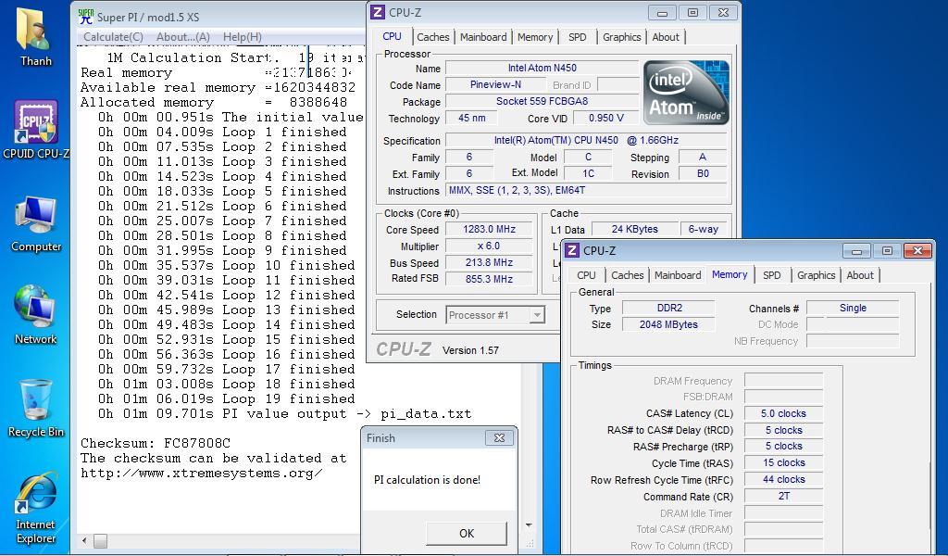The width and height of the screenshot is (948, 556).
Task: Launch Internet Explorer from the desktop
Action: tap(36, 507)
